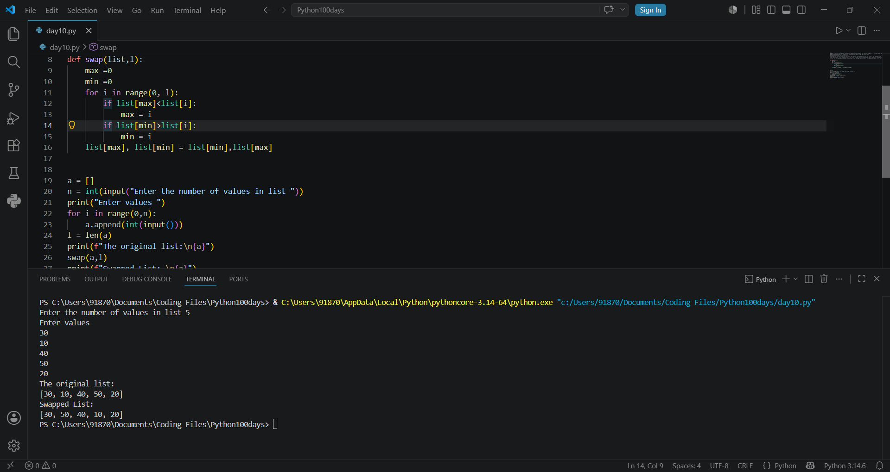
Task: Switch to the OUTPUT panel tab
Action: tap(96, 279)
